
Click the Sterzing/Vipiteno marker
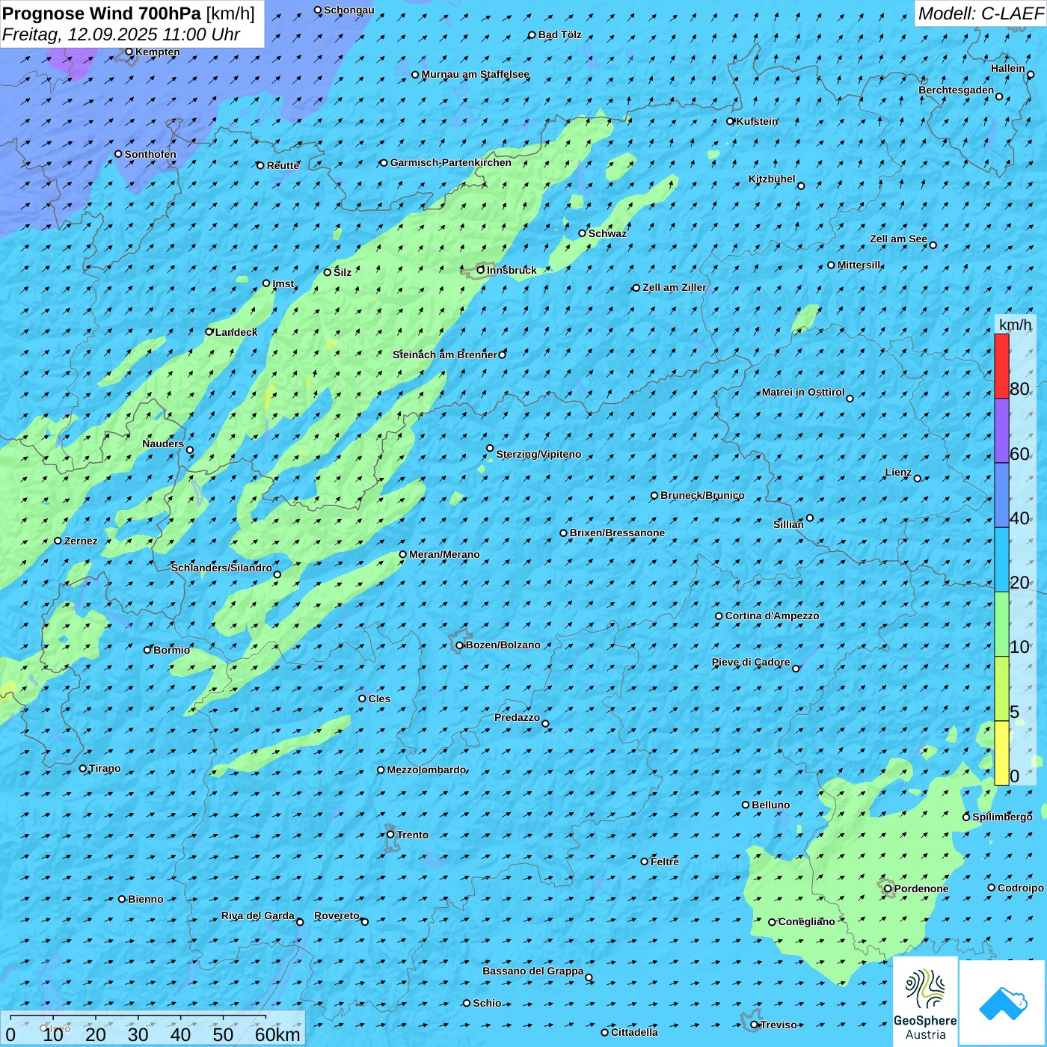pos(490,449)
